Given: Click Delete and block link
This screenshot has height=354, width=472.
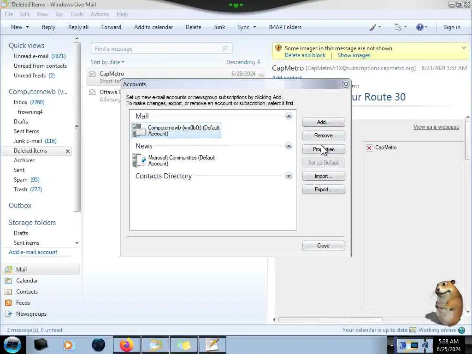Looking at the screenshot, I should click(x=305, y=55).
